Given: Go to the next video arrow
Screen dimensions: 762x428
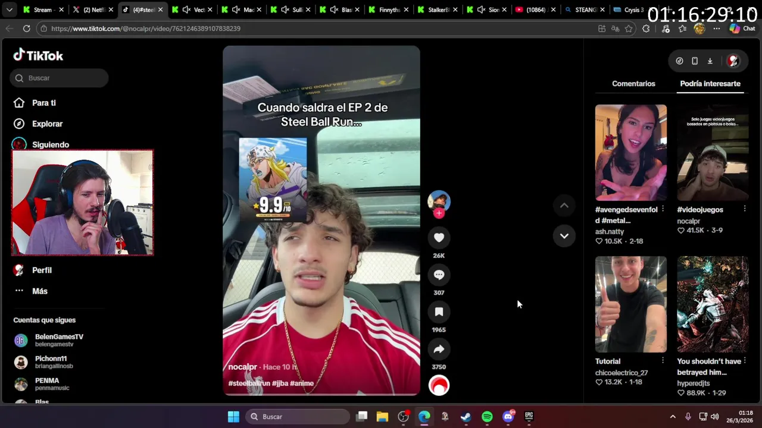Looking at the screenshot, I should click(564, 236).
